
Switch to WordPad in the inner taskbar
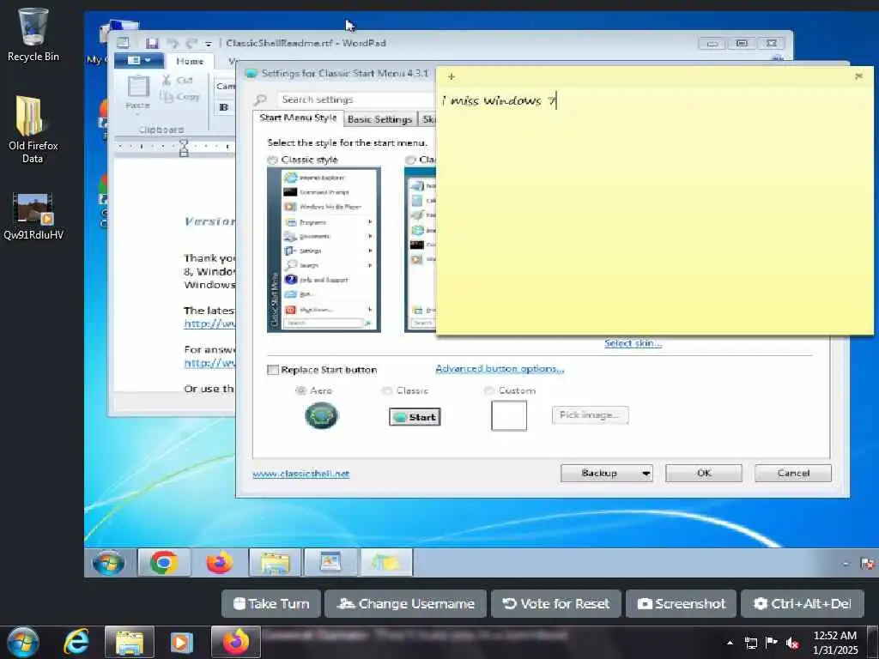330,563
